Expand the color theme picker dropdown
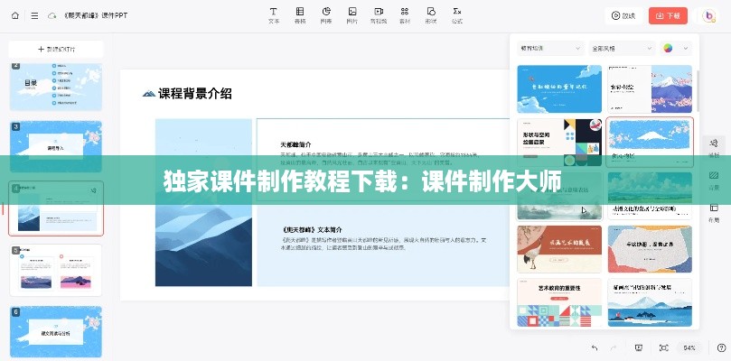Screen dimensions: 731x361 pos(676,48)
